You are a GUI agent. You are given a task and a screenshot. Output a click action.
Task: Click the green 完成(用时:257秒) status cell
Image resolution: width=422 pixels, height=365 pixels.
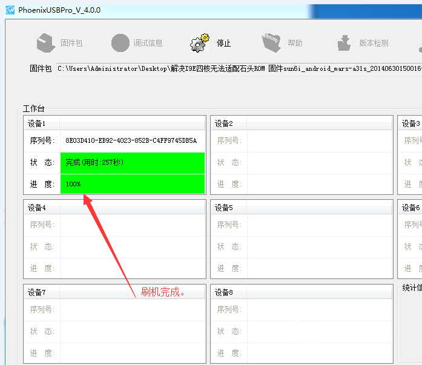pyautogui.click(x=133, y=163)
